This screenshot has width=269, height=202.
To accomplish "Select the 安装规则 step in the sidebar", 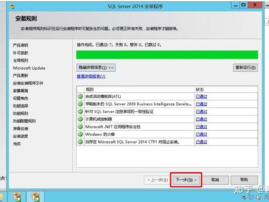I will pos(21,91).
